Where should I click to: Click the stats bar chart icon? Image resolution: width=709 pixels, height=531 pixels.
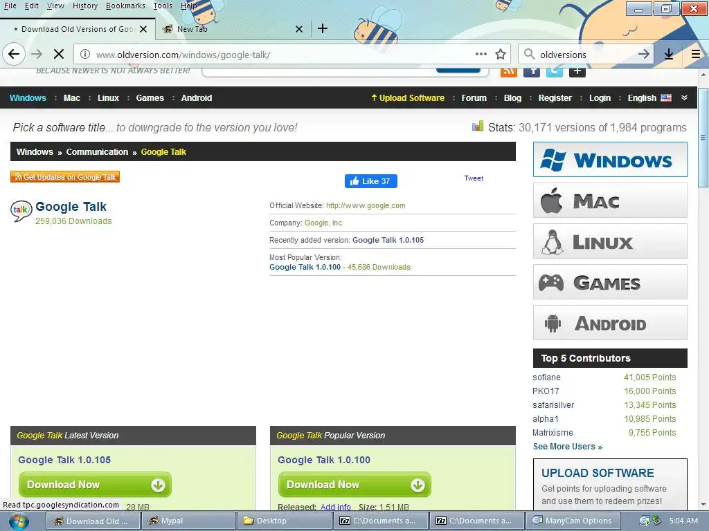pos(478,126)
